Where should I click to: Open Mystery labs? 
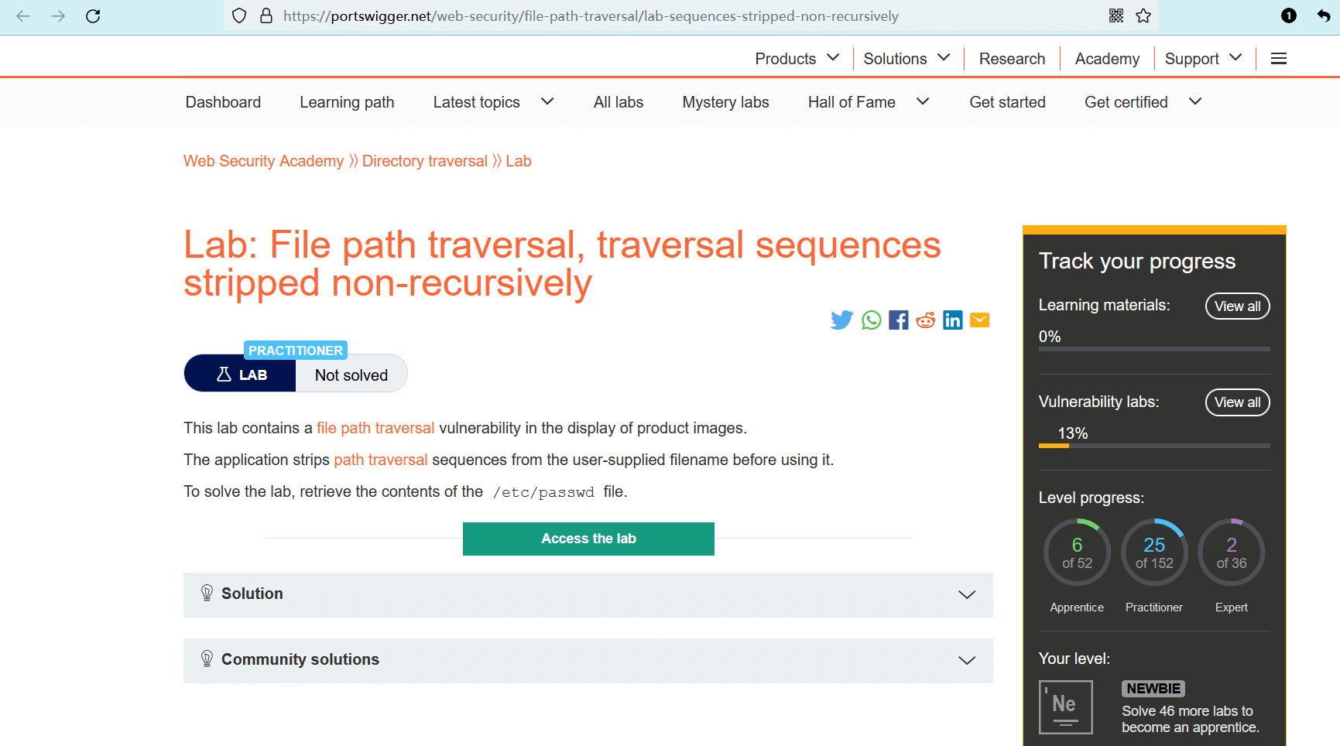click(725, 102)
